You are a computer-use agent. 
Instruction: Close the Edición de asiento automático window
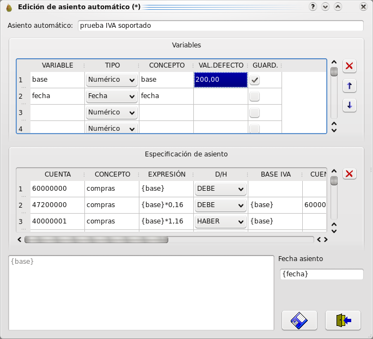pyautogui.click(x=363, y=7)
